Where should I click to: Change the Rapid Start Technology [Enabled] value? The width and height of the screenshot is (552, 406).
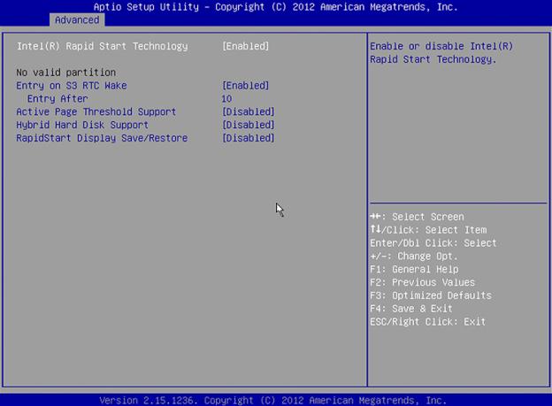(x=246, y=46)
